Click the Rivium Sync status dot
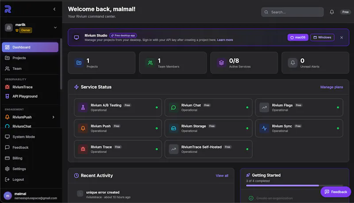 tap(338, 128)
